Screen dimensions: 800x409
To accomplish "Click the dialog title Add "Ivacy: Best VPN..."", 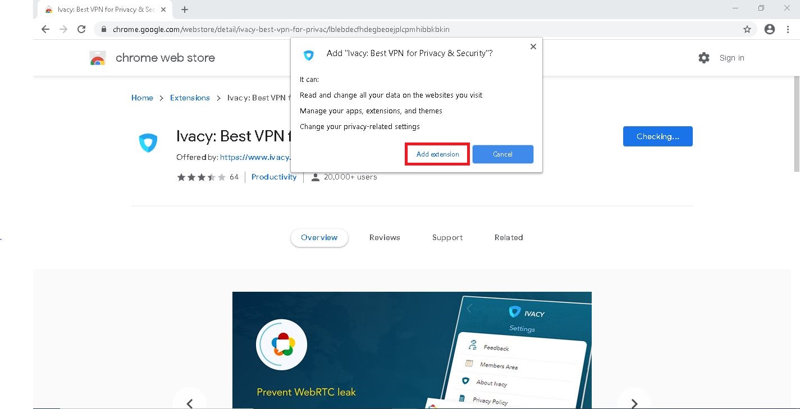I will click(x=410, y=53).
